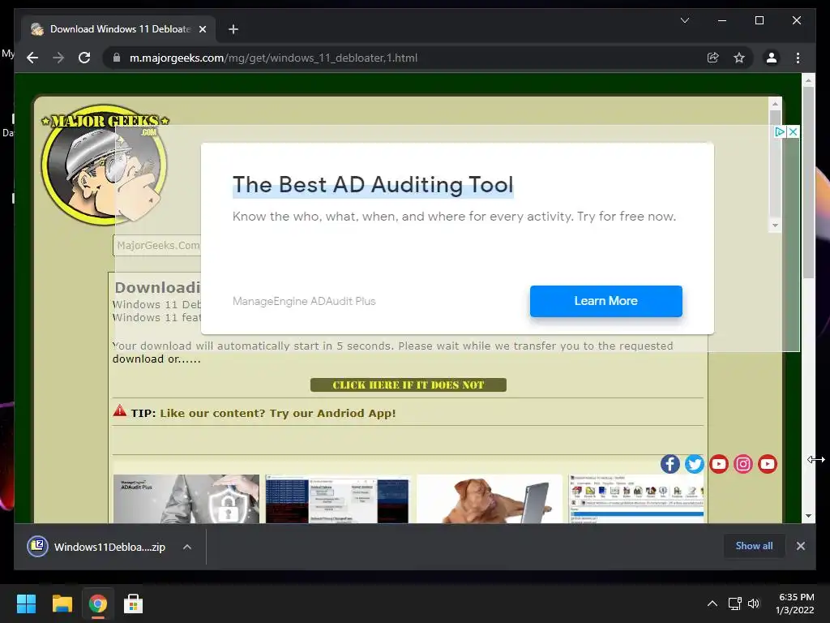830x623 pixels.
Task: Close the ad with the X icon
Action: pos(793,131)
